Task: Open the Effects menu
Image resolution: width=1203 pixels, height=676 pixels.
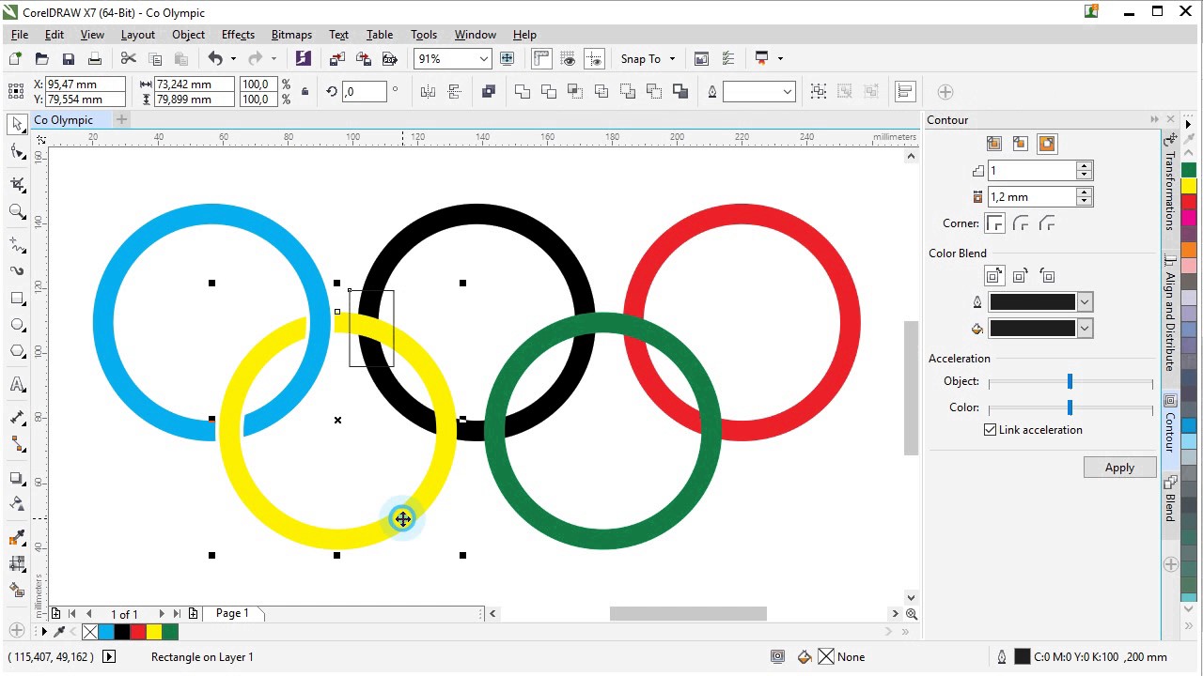Action: [x=238, y=35]
